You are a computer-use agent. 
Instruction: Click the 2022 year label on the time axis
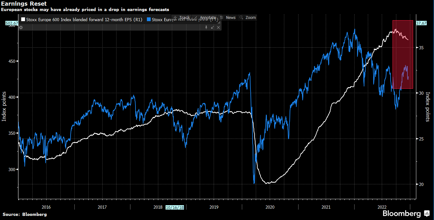382,207
